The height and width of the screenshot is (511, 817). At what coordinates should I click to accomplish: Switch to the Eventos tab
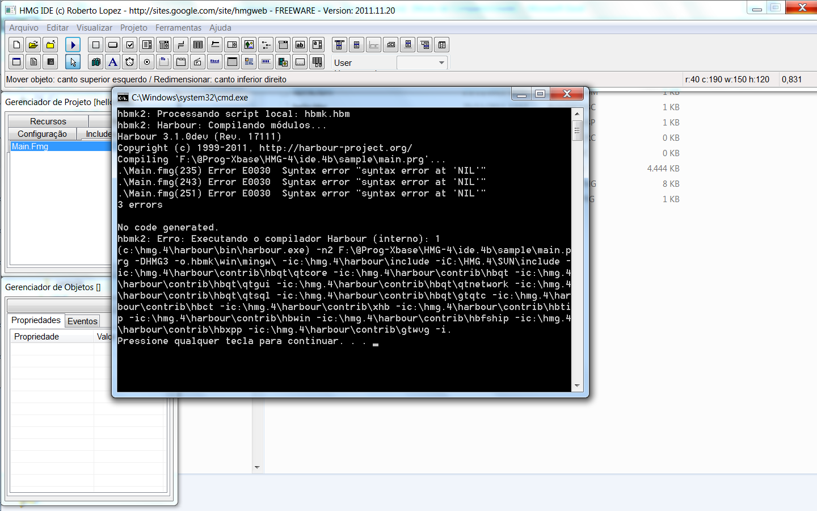coord(82,321)
